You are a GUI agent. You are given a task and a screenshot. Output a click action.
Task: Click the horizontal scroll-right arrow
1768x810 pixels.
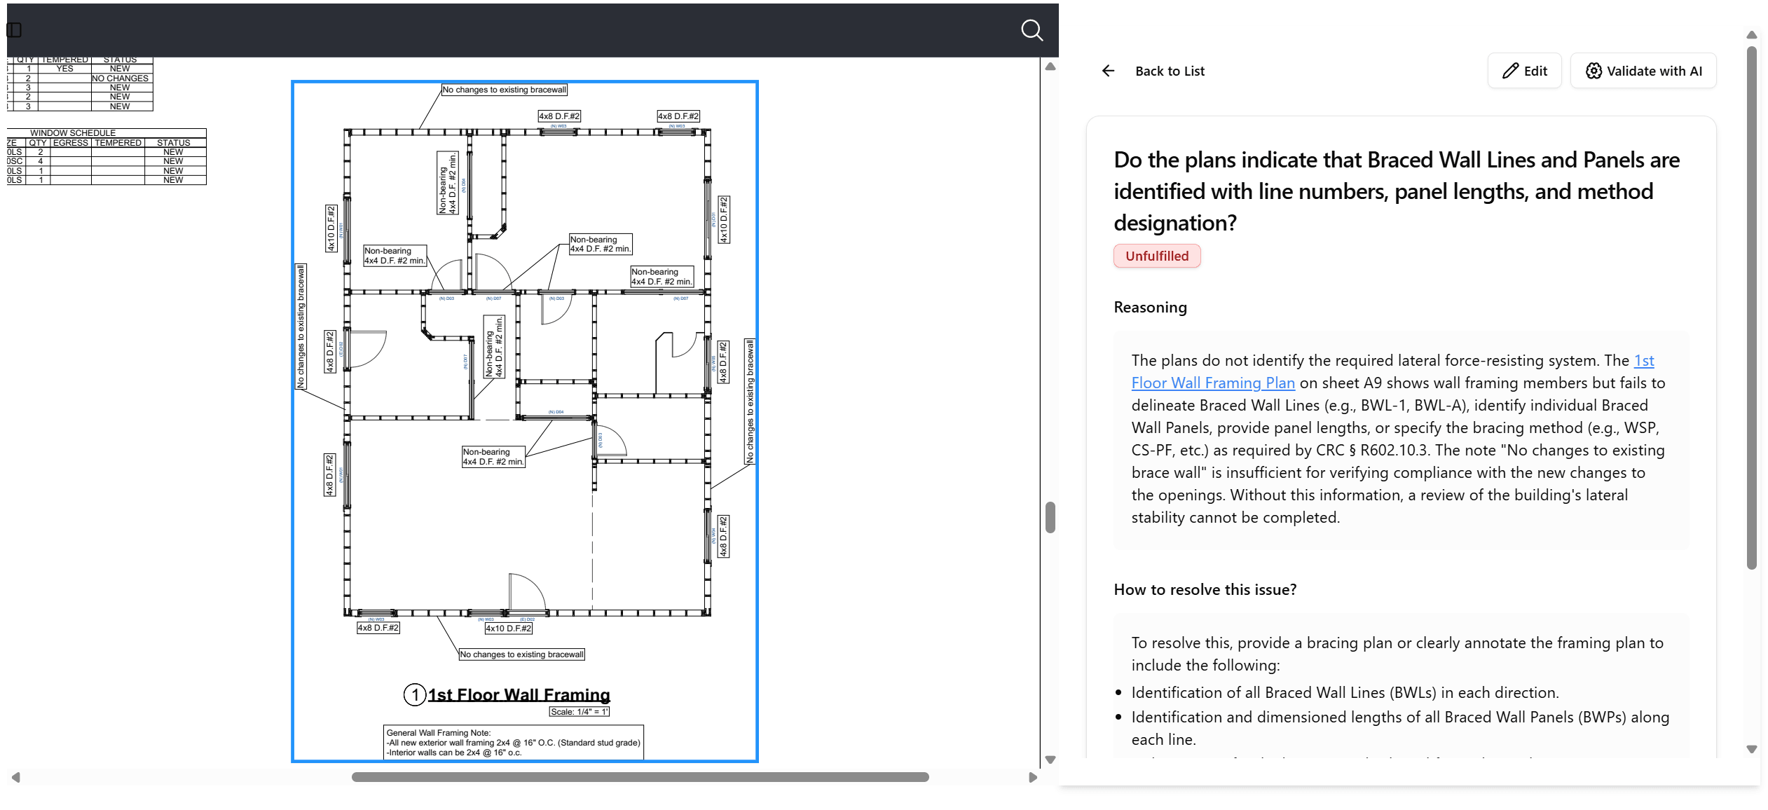point(1032,777)
